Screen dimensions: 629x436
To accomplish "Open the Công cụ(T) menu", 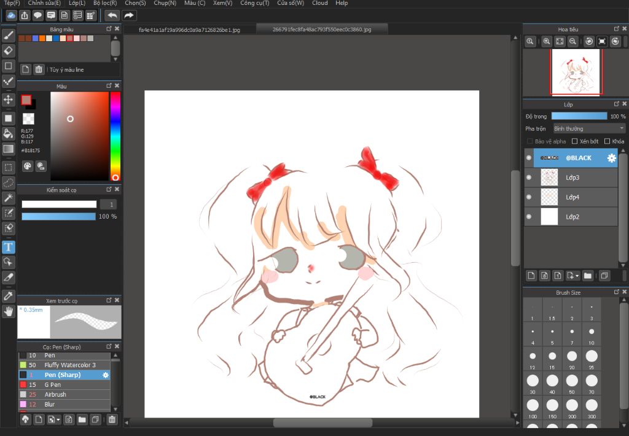I will tap(255, 3).
